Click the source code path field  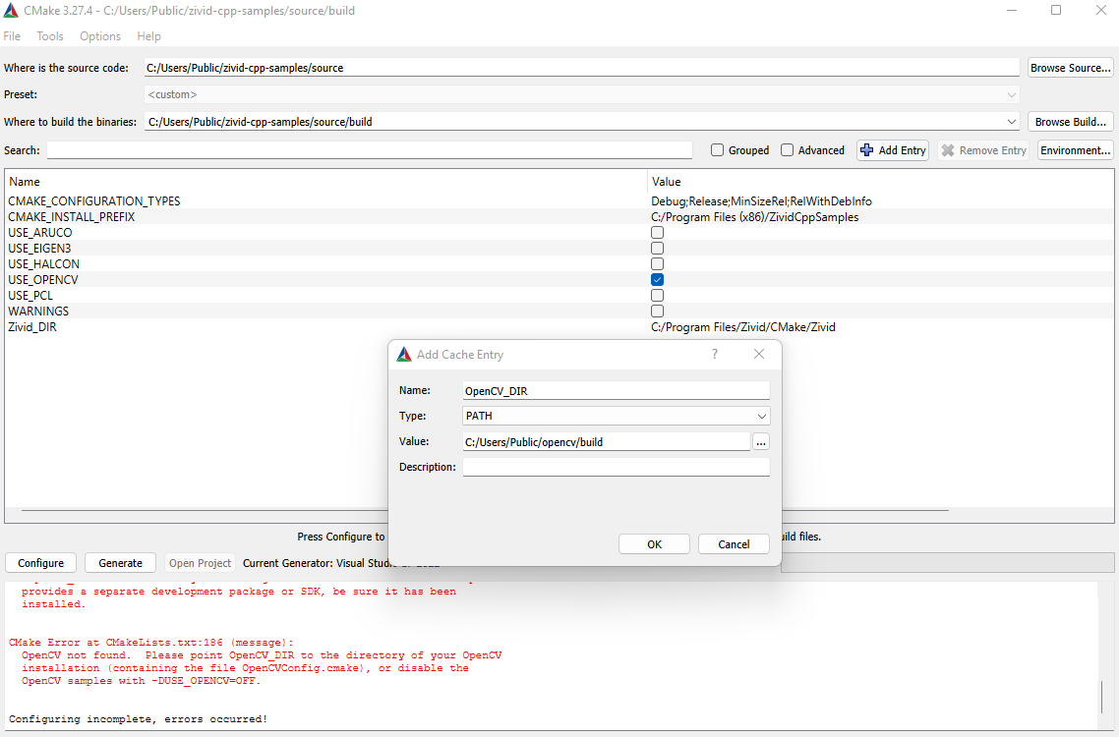click(581, 68)
